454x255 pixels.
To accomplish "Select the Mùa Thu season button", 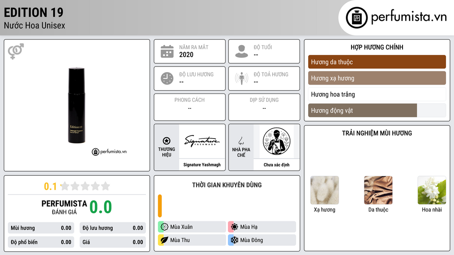I will tap(192, 240).
